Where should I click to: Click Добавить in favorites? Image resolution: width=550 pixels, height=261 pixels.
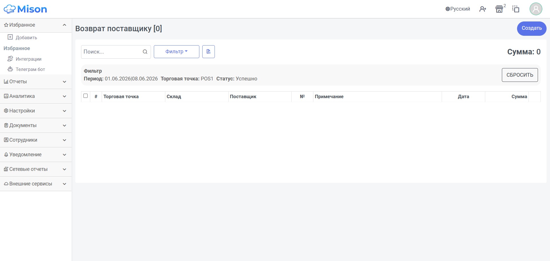pos(26,37)
